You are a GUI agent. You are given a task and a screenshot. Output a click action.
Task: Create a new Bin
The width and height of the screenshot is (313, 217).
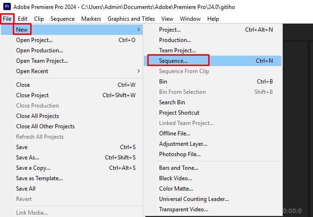pyautogui.click(x=163, y=82)
